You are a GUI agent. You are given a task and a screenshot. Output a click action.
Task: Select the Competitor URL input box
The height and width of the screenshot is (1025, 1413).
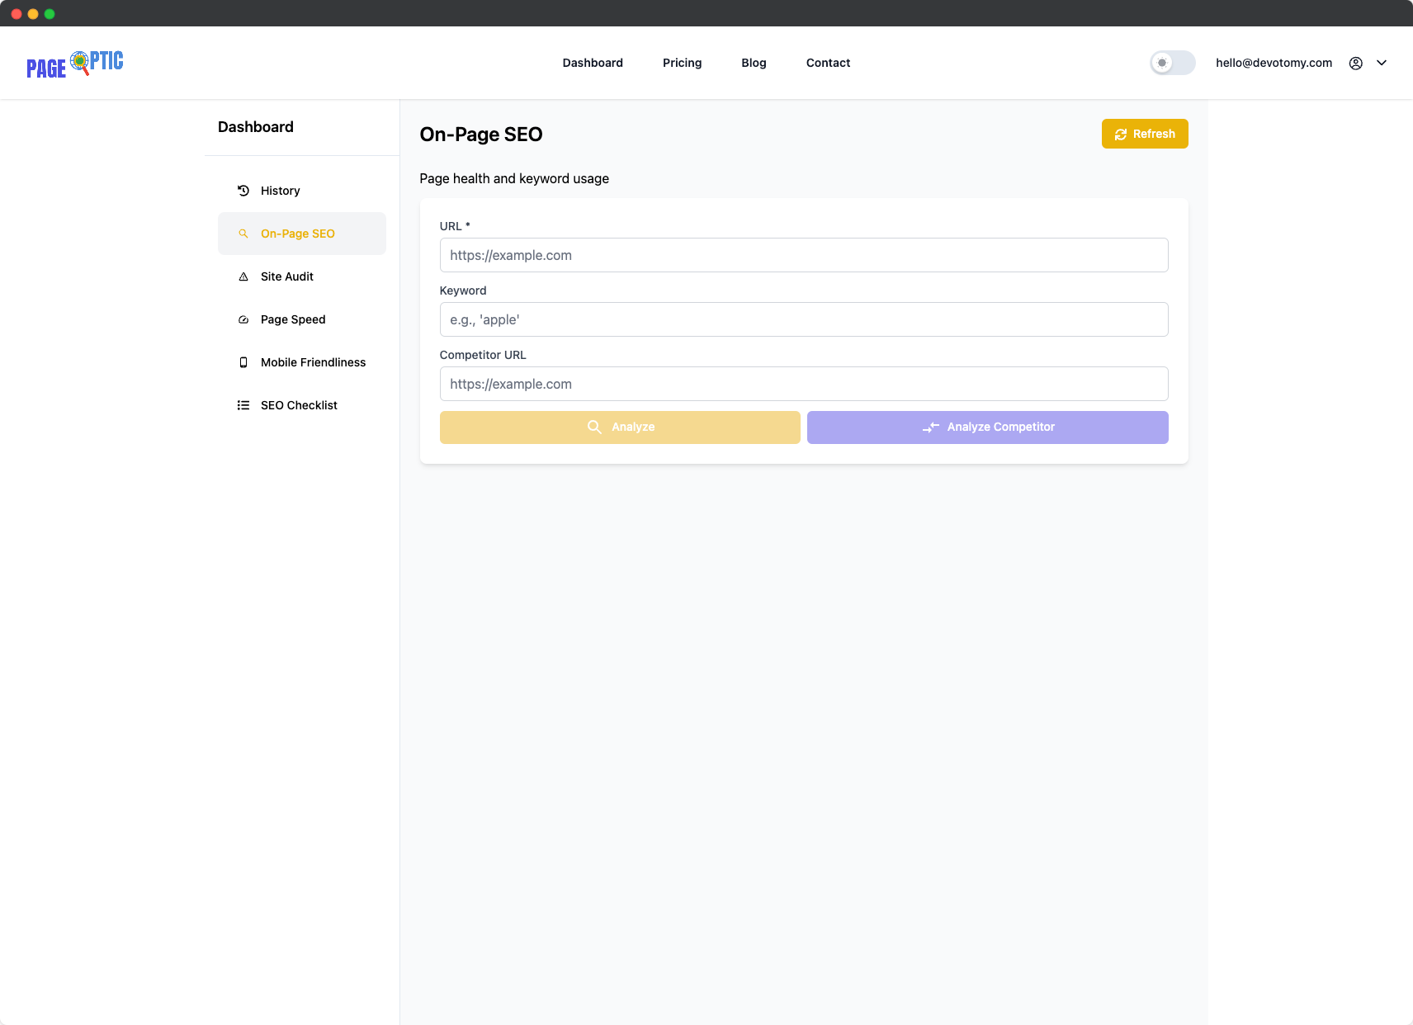click(x=804, y=384)
